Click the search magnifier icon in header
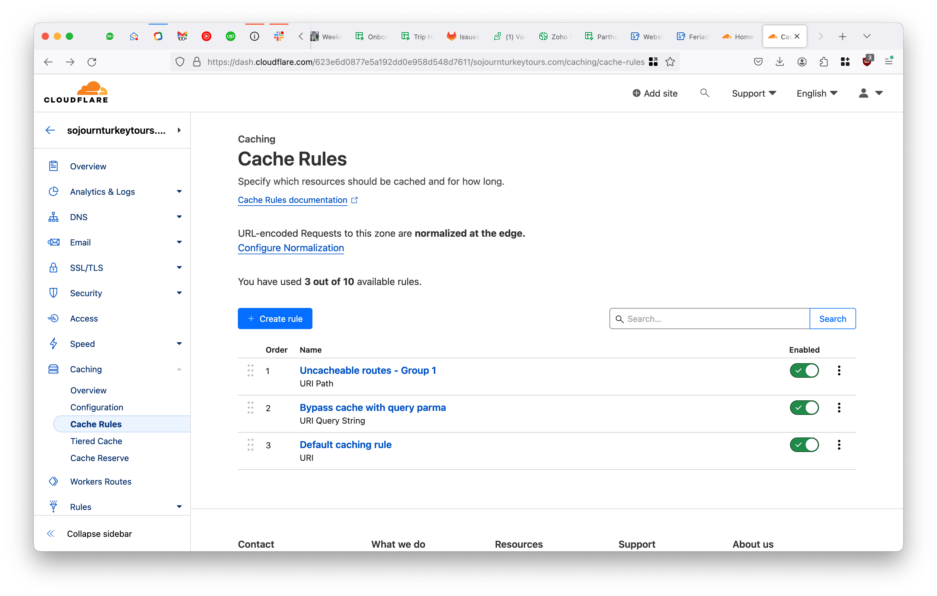 pos(704,93)
